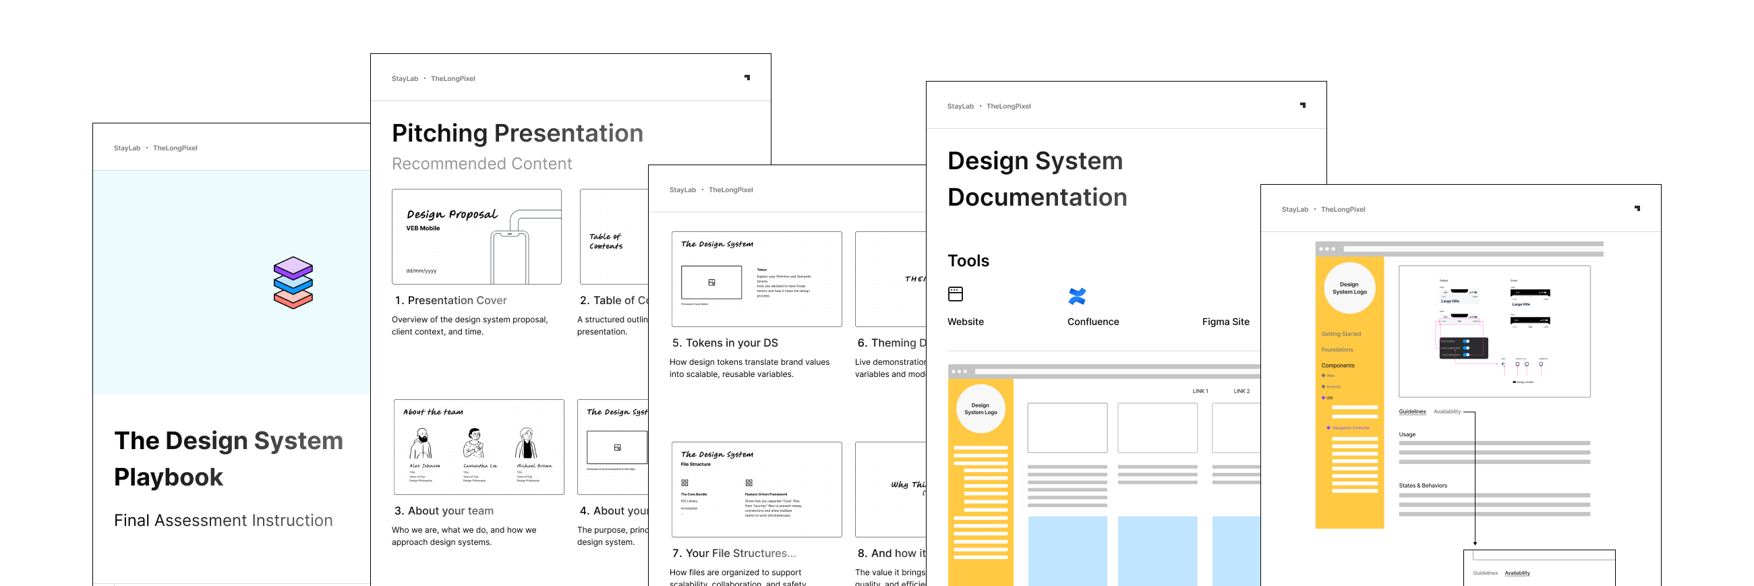This screenshot has width=1754, height=586.
Task: Open the About the team slide thumbnail
Action: 479,447
